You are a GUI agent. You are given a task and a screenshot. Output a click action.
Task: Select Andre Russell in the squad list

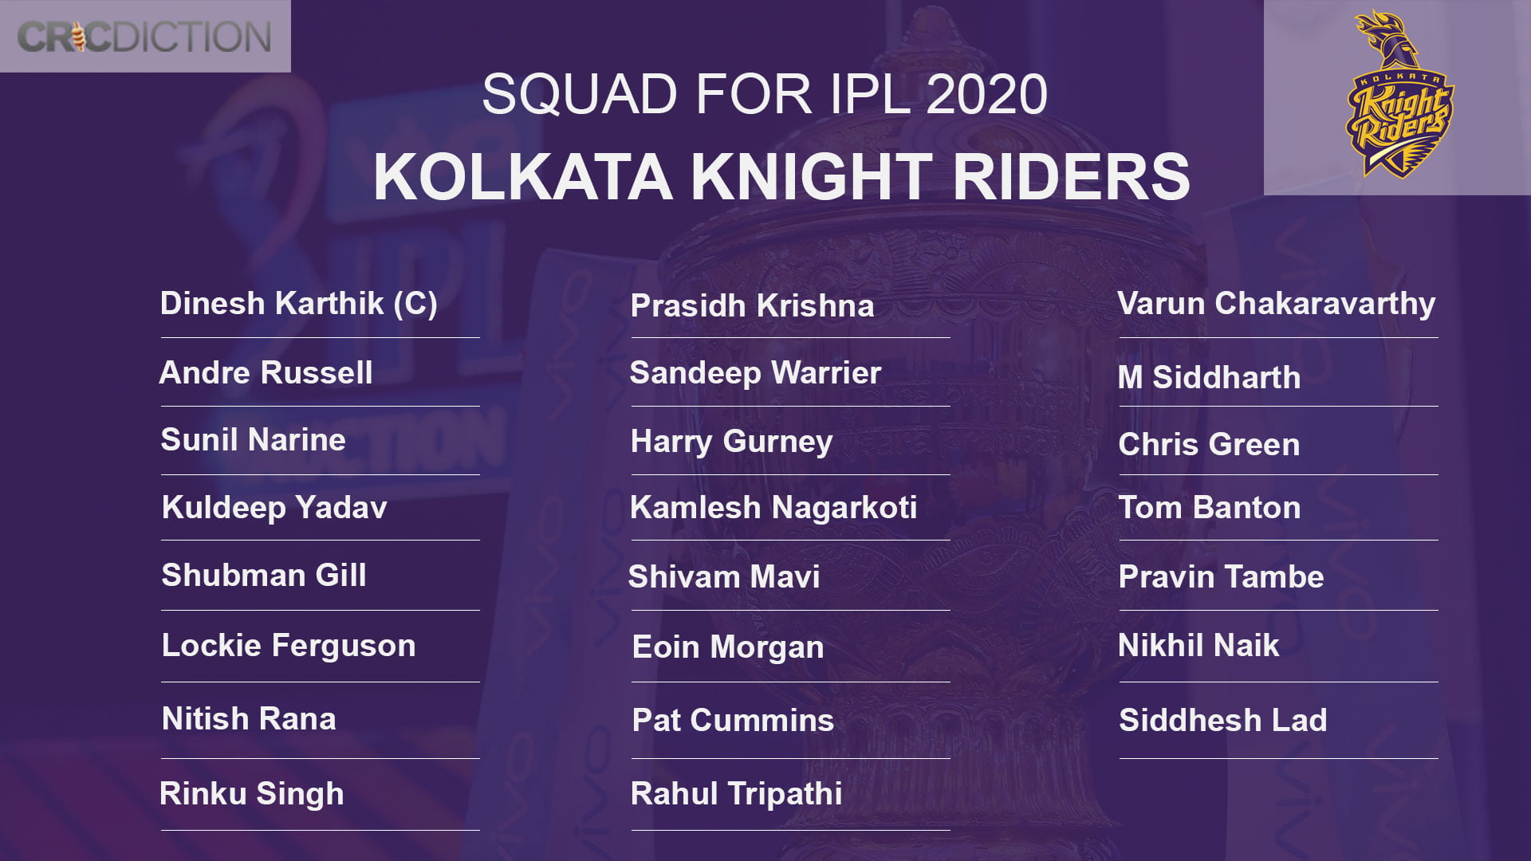tap(266, 373)
